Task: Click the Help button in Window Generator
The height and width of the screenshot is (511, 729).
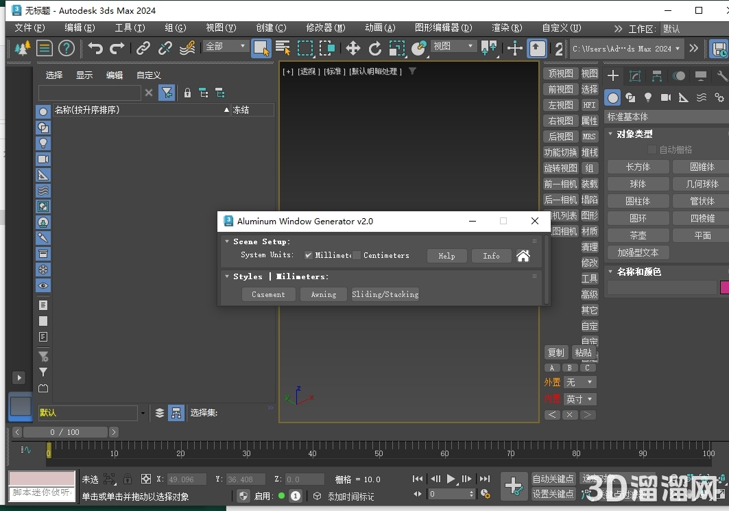Action: 446,256
